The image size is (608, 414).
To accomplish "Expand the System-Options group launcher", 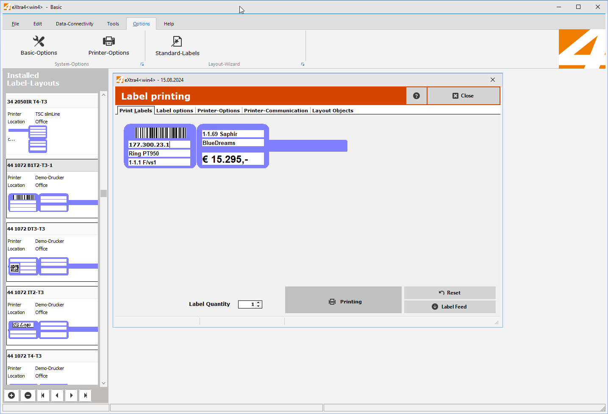I will coord(142,64).
